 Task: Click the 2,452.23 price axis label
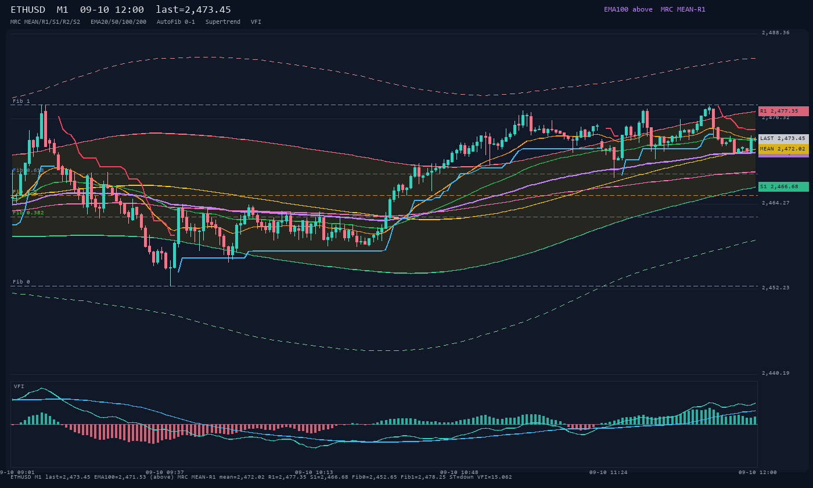[x=776, y=288]
